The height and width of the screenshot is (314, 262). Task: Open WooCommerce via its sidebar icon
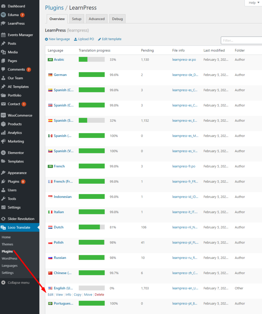tap(3, 115)
